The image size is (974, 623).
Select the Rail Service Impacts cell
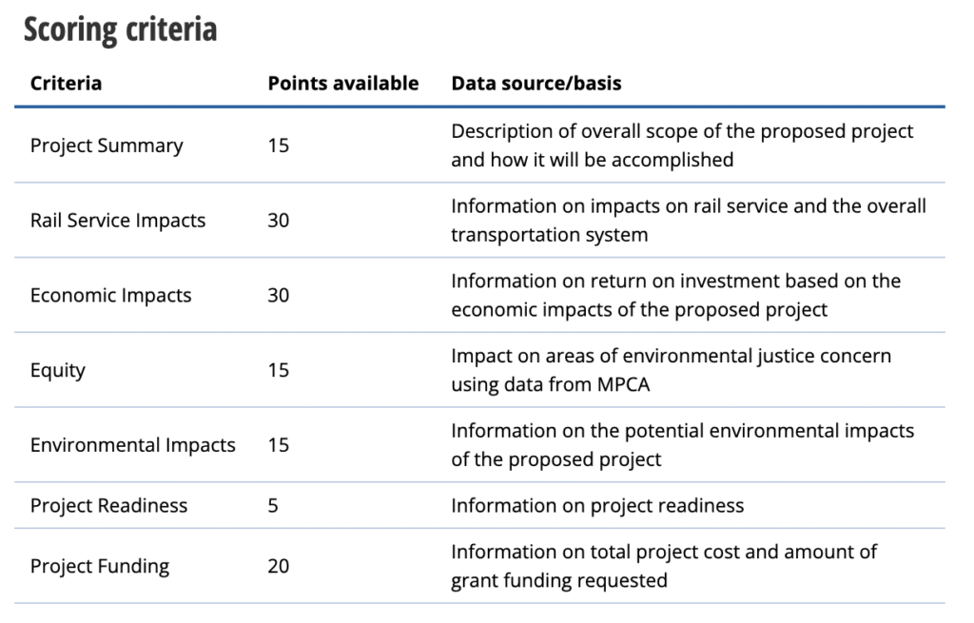tap(118, 220)
